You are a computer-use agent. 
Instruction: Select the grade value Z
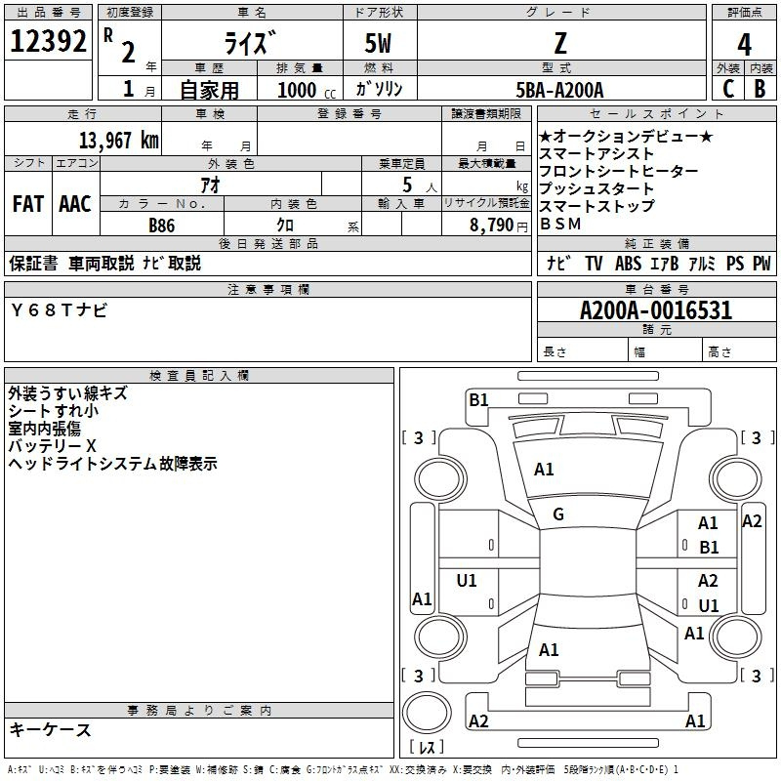[x=560, y=43]
